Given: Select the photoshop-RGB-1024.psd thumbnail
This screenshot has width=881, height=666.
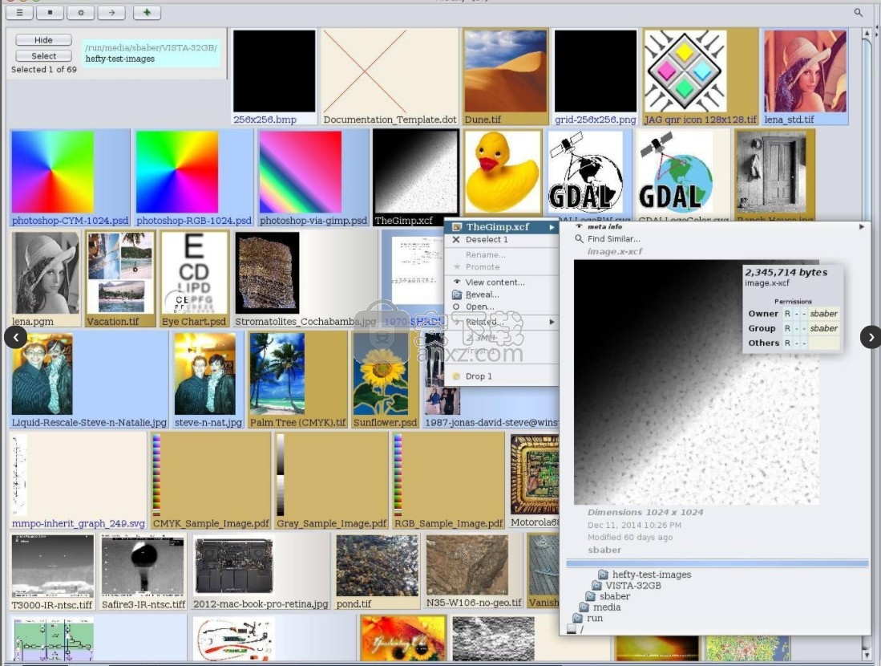Looking at the screenshot, I should 177,173.
